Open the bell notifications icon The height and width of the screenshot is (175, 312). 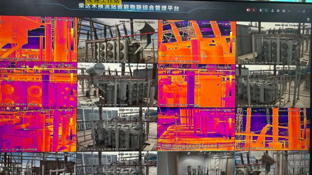point(261,10)
